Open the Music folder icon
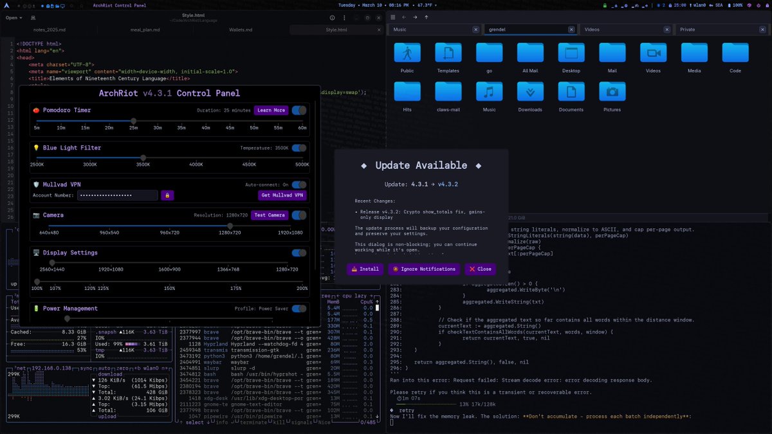 coord(489,91)
